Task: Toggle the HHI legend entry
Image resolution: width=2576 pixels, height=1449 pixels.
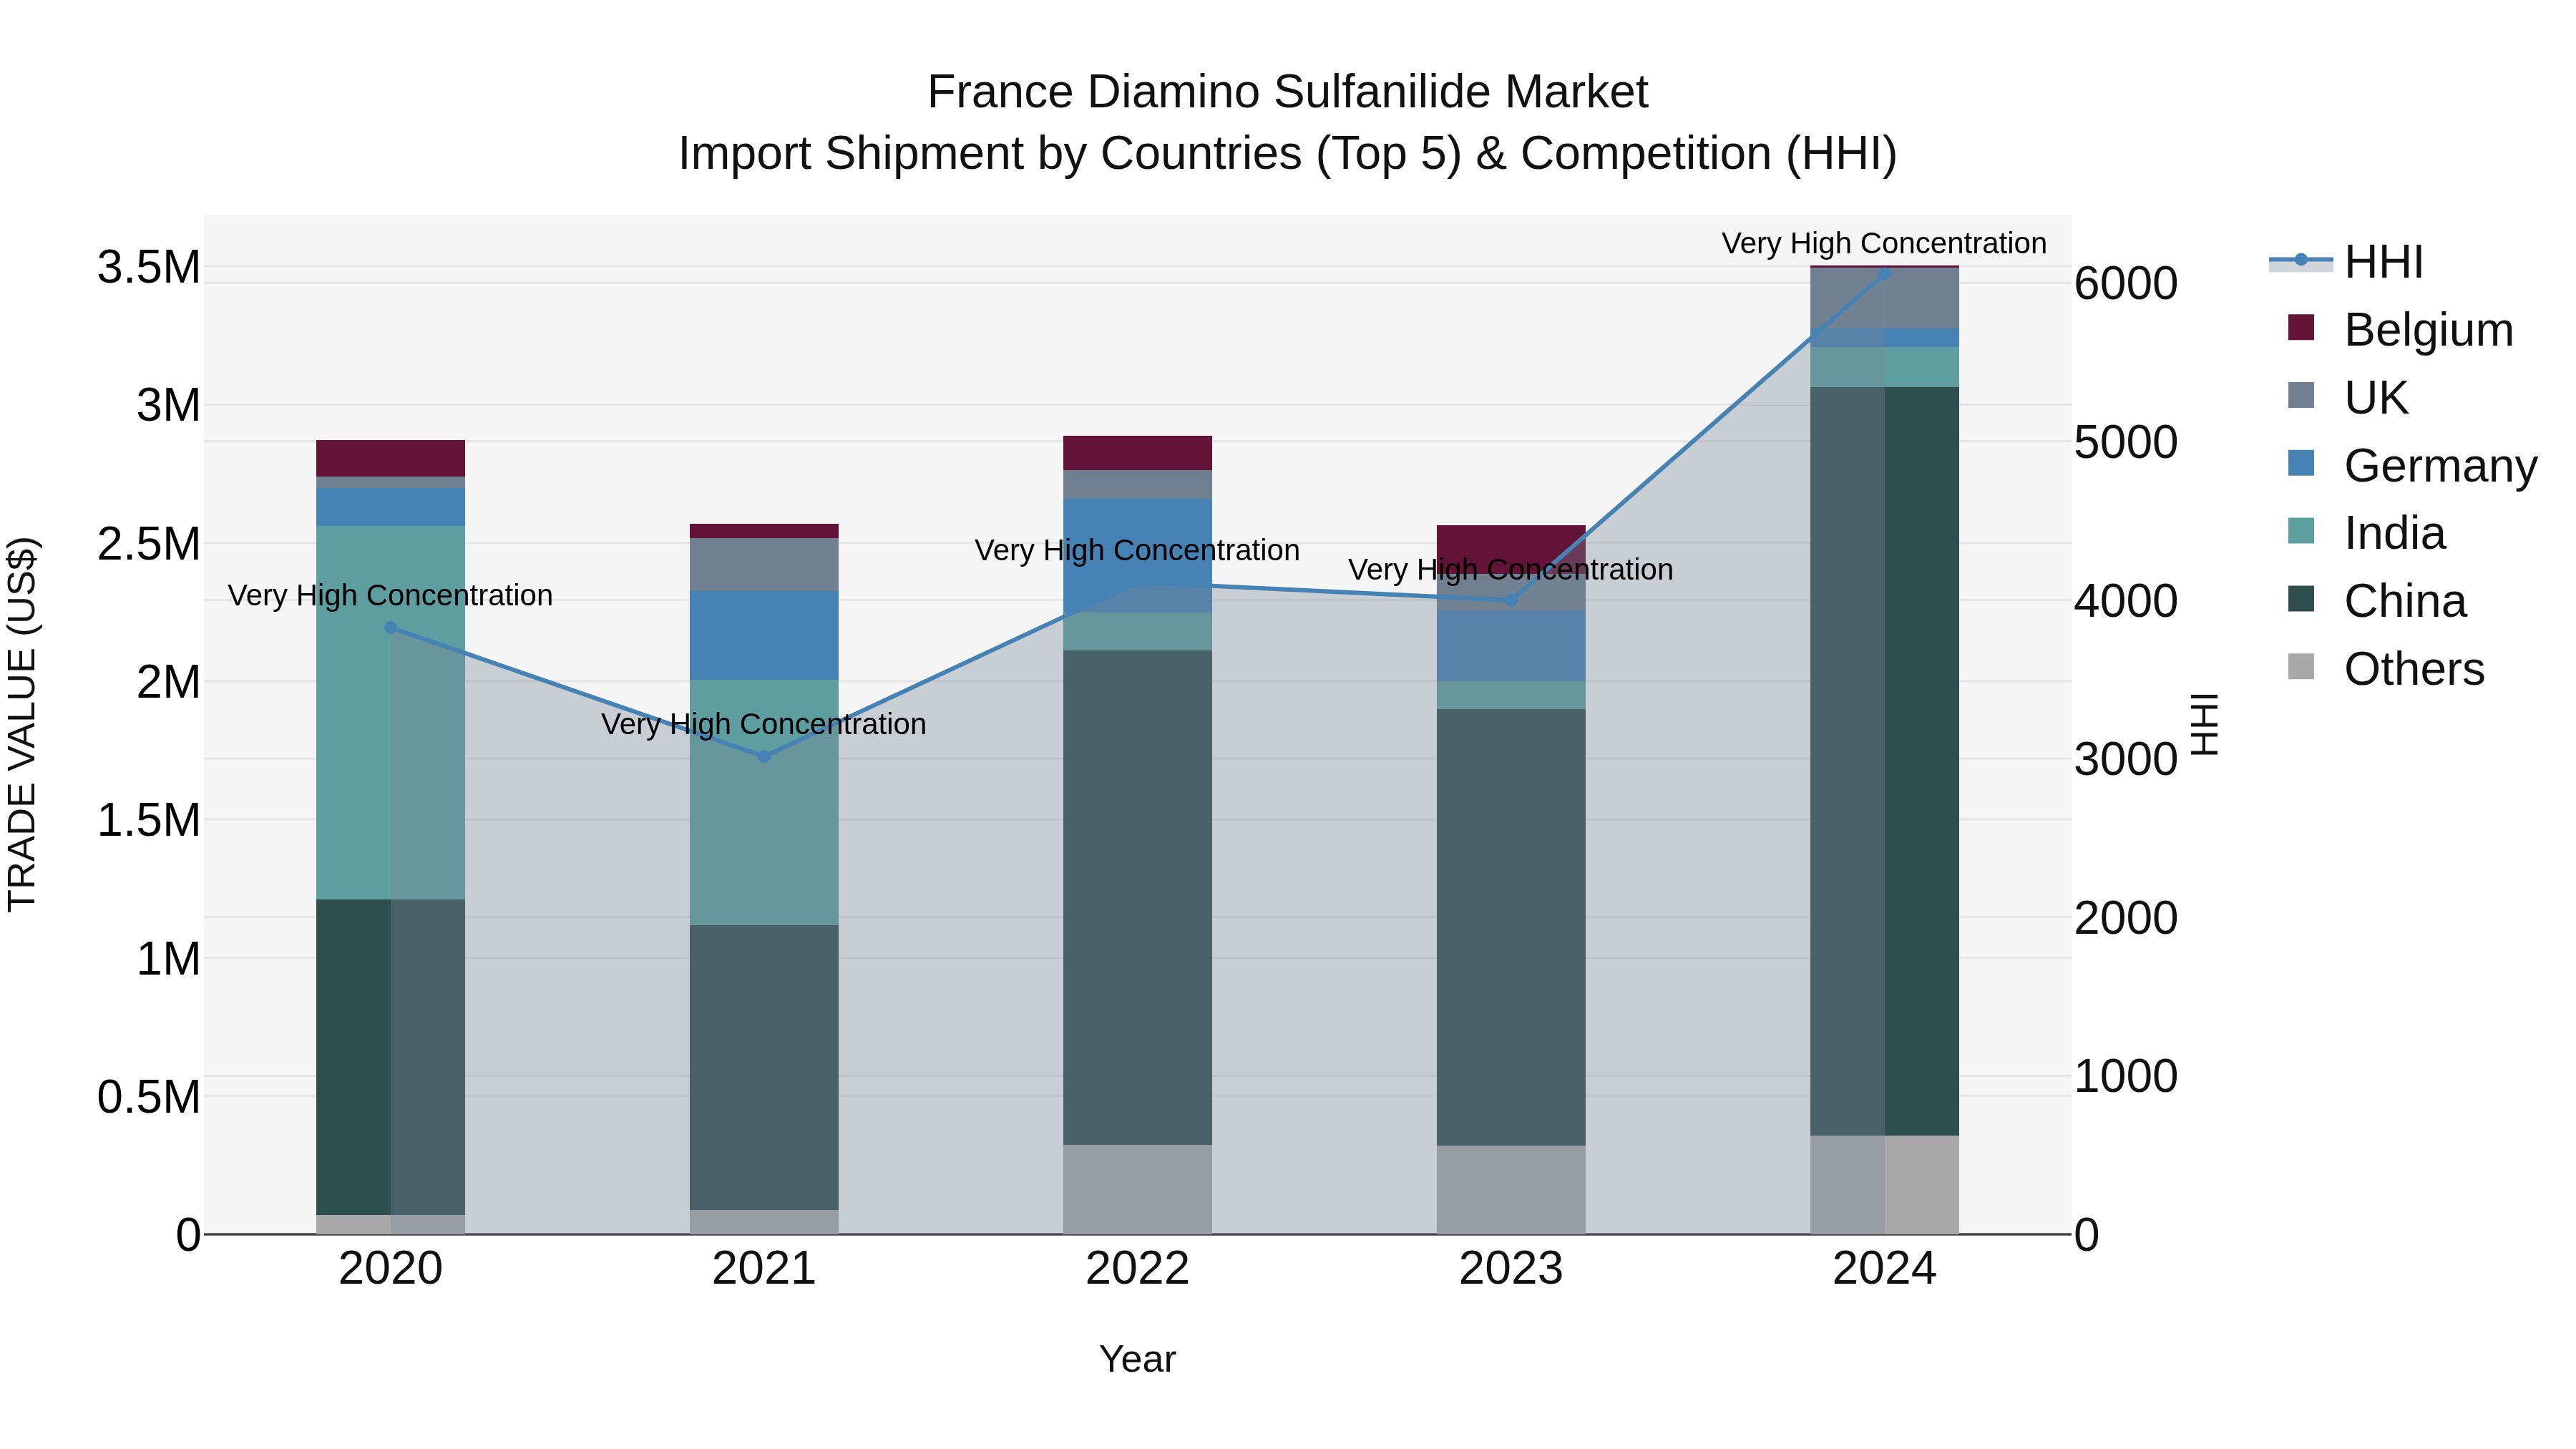Action: 2346,262
